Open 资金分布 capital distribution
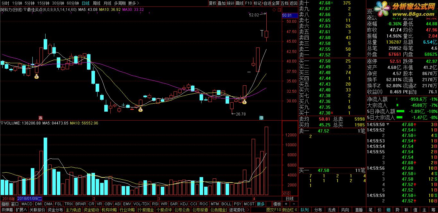 pyautogui.click(x=55, y=210)
